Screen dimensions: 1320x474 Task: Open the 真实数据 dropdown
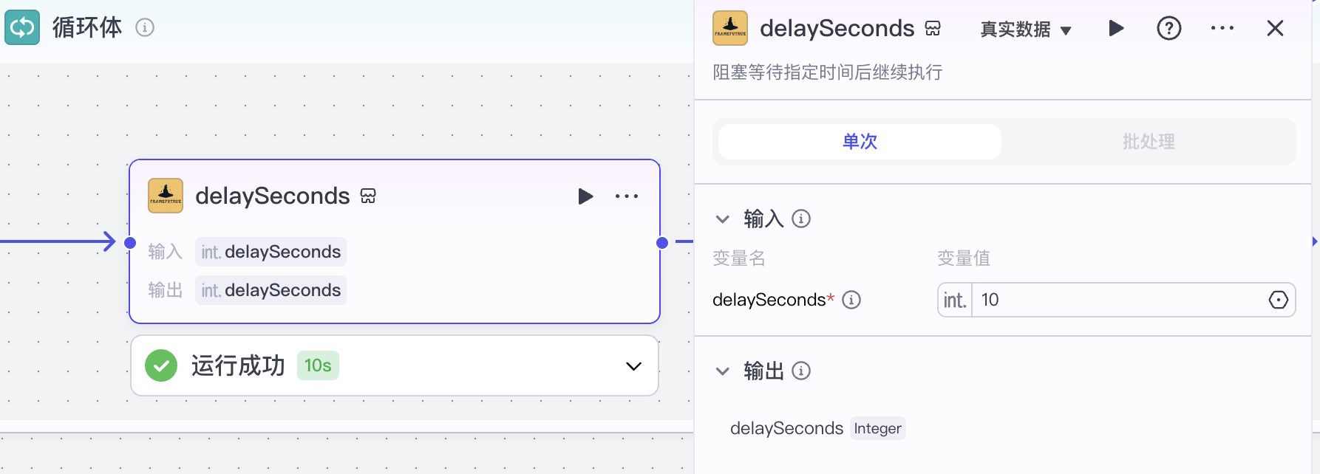click(1027, 29)
